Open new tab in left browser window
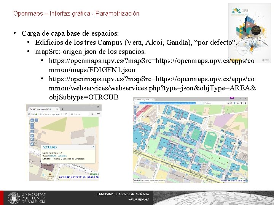 point(62,109)
